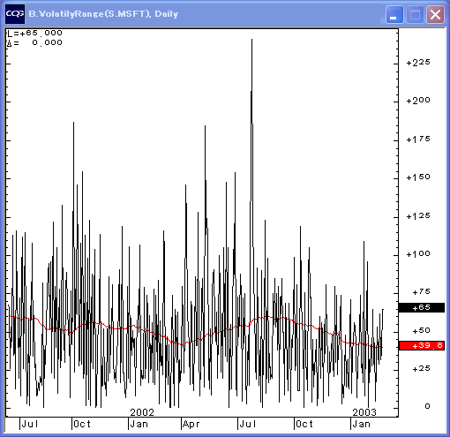
Task: Click the second Oct label on time axis
Action: 304,424
